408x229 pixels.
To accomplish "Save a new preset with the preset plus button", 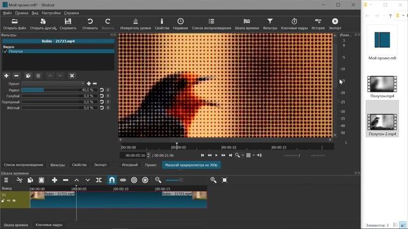I will click(89, 83).
